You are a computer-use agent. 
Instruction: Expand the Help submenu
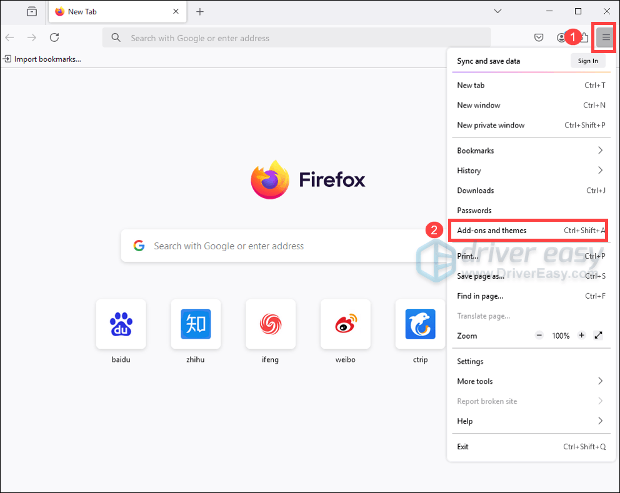[531, 421]
